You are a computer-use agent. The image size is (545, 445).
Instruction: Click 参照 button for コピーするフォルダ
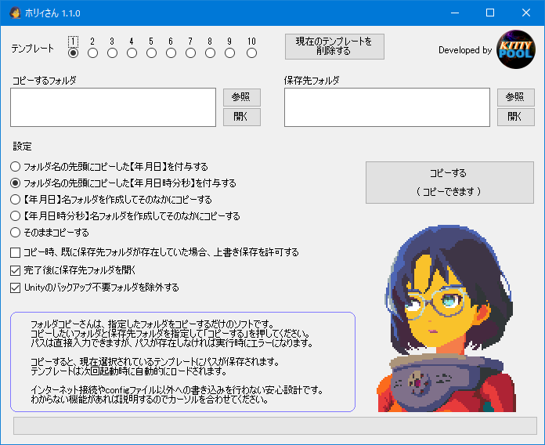(x=241, y=97)
